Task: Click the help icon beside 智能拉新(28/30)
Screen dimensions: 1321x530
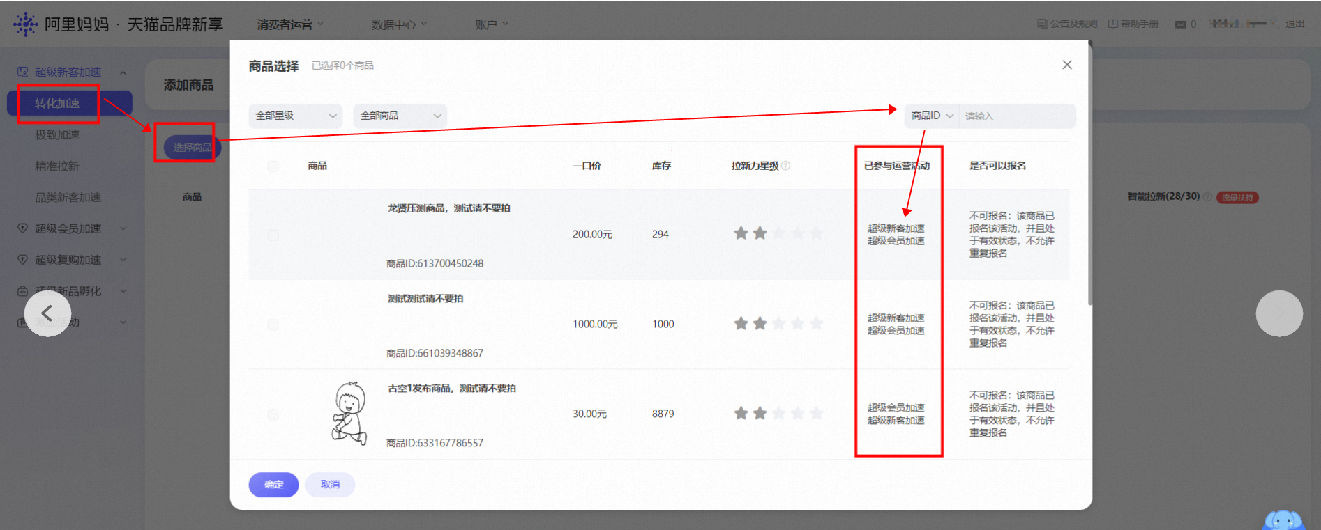Action: click(1207, 197)
